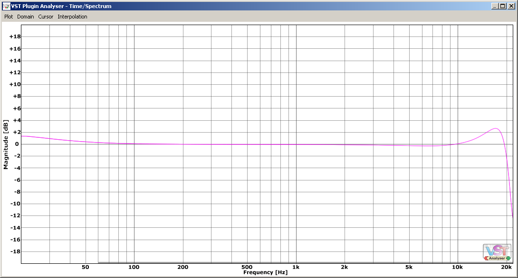Click the '50' frequency axis label
Image resolution: width=518 pixels, height=278 pixels.
[x=85, y=267]
